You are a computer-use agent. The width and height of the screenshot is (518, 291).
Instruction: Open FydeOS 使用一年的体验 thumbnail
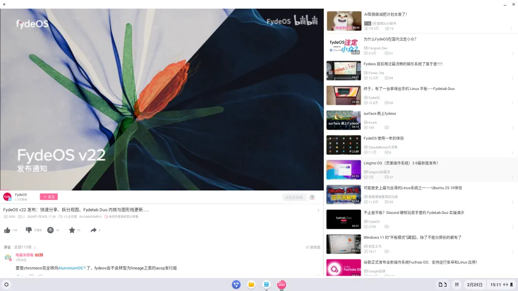click(x=344, y=145)
